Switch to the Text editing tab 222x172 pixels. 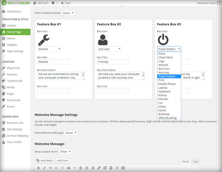tap(195, 161)
